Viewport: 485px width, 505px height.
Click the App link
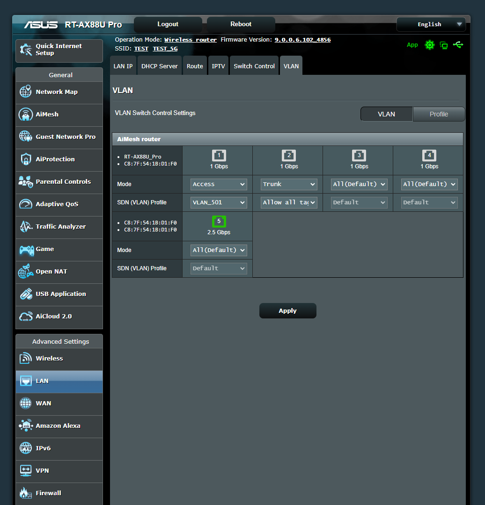pos(412,45)
